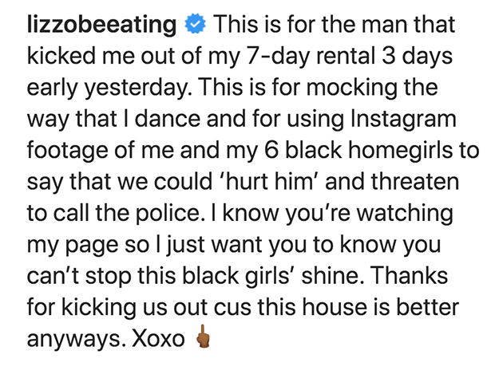The height and width of the screenshot is (378, 495).
Task: Click the word 'footage' in caption
Action: click(69, 151)
